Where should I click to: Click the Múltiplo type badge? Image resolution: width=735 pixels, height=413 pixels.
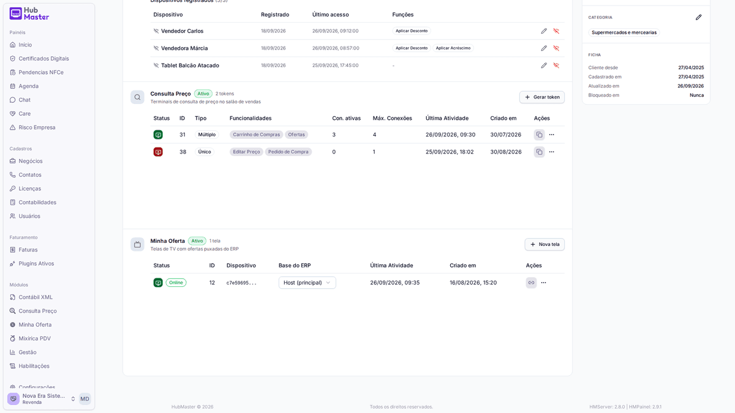[x=207, y=135]
